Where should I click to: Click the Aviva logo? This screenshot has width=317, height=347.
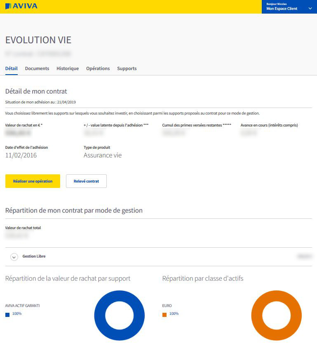(21, 6)
